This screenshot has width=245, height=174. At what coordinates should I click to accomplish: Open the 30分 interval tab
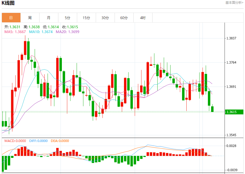(x=105, y=18)
